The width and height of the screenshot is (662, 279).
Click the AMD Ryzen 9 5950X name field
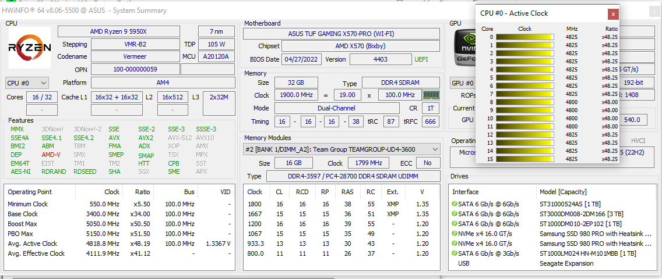coord(119,31)
